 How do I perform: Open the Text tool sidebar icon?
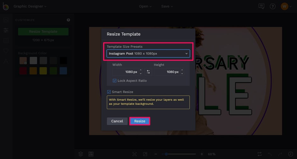point(6,61)
